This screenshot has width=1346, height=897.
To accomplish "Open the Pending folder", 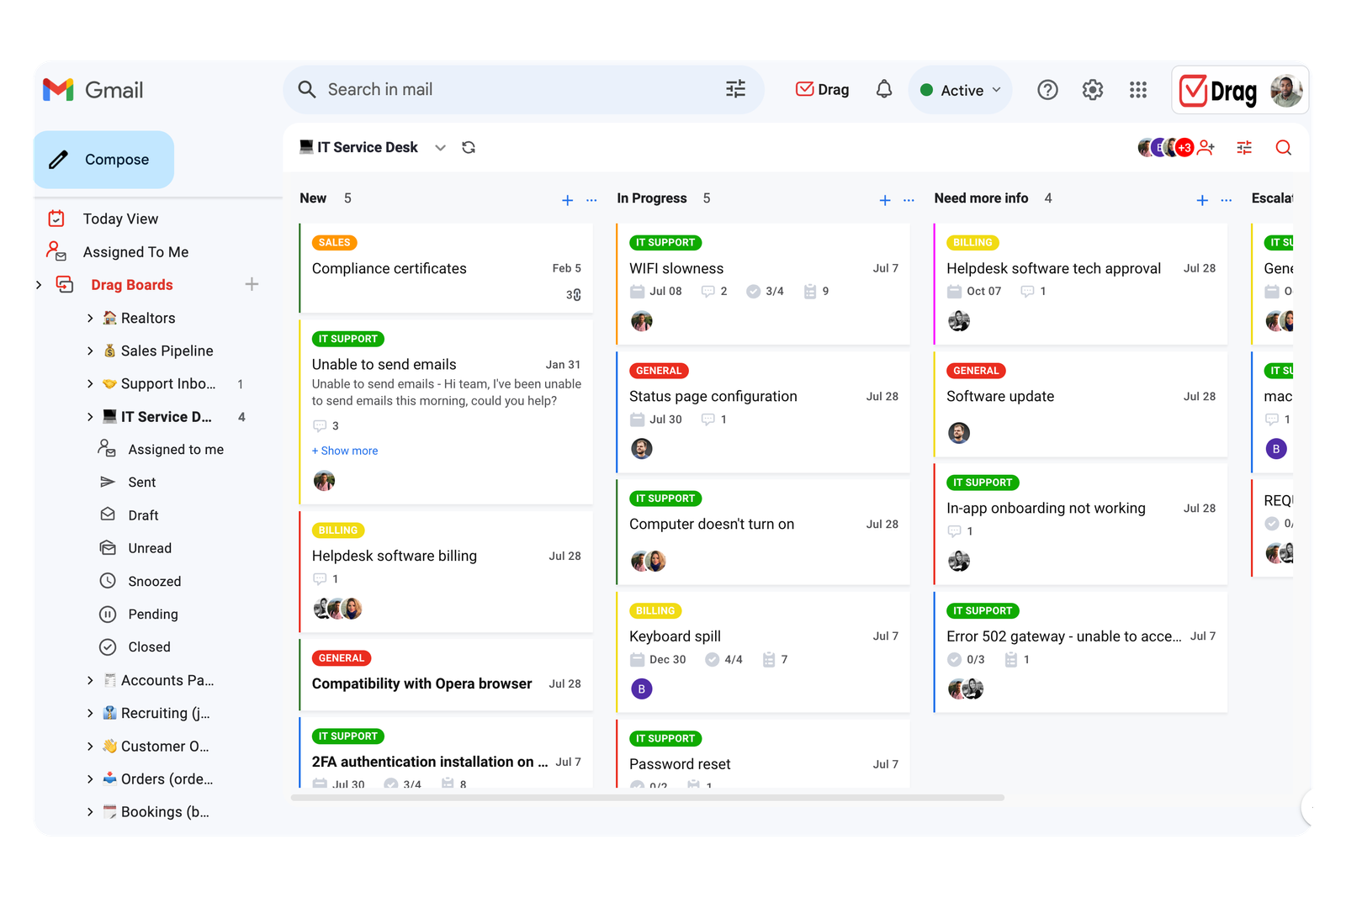I will click(x=152, y=615).
